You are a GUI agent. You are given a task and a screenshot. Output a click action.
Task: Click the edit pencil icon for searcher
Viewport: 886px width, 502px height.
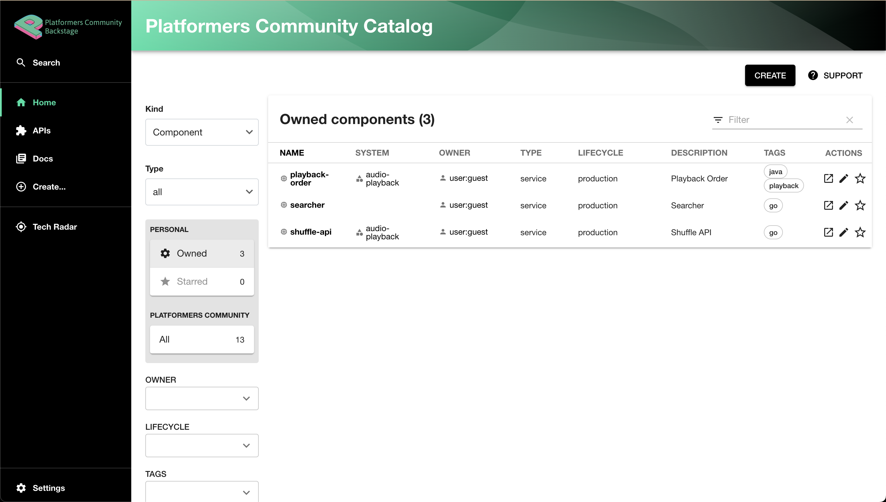844,205
